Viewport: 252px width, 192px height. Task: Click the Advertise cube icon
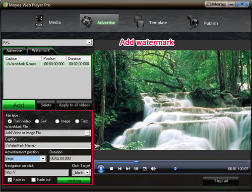pos(87,22)
